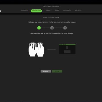Select step 2 circle indicator

click(52, 28)
